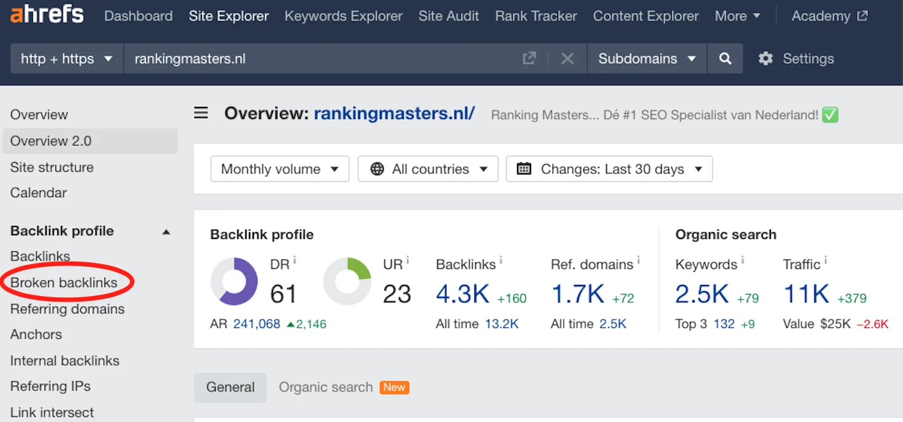Open the Subdomains mode dropdown

click(x=647, y=58)
